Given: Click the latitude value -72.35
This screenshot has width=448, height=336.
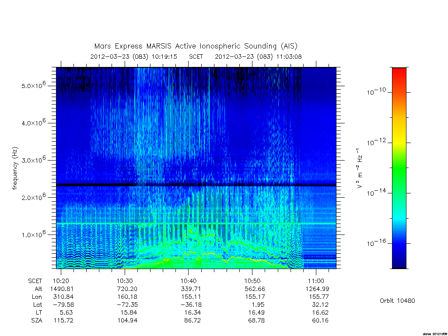Looking at the screenshot, I should click(x=127, y=304).
